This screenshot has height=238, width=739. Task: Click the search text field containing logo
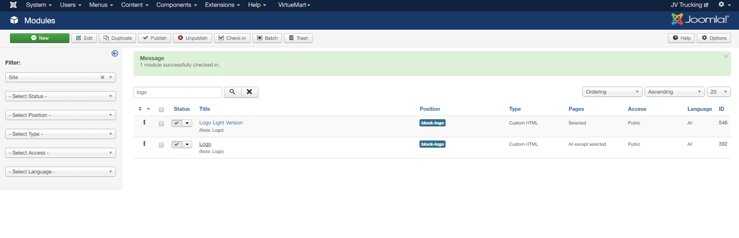[177, 92]
